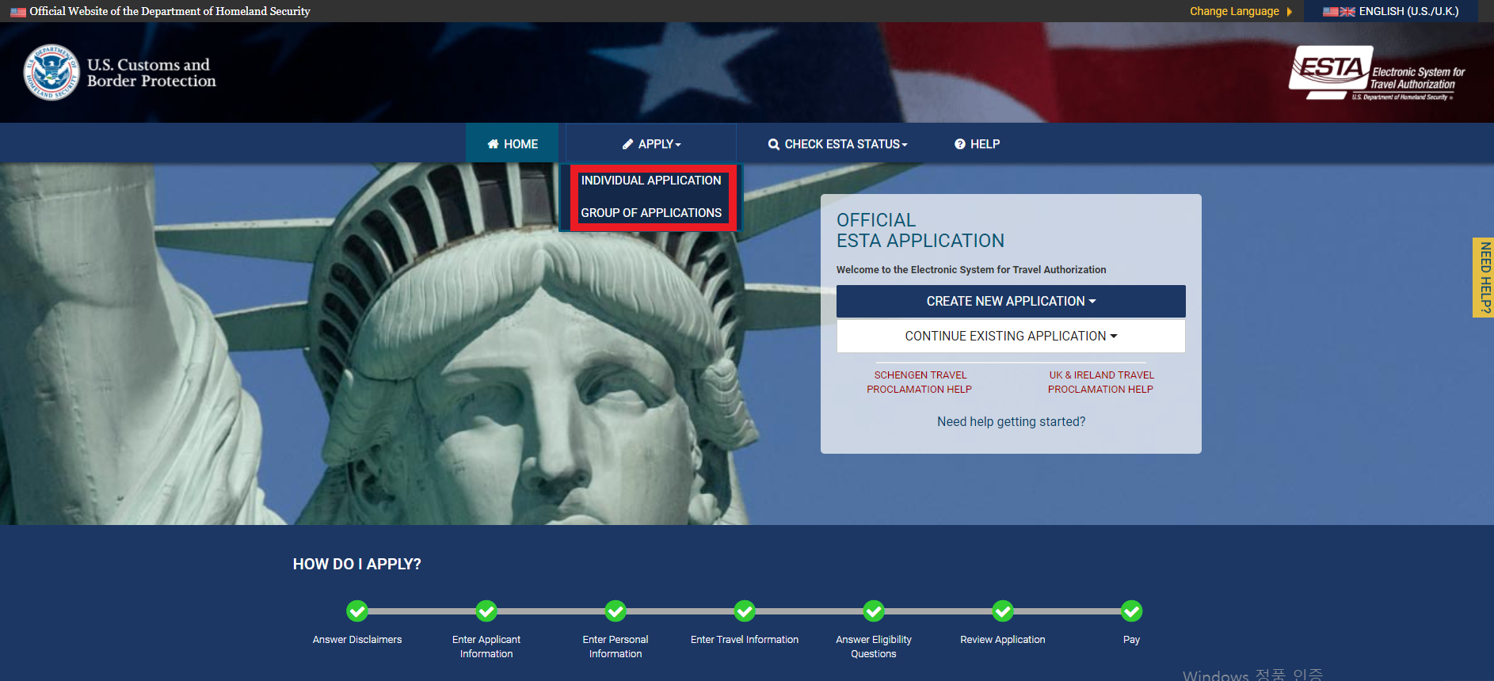
Task: Click the green check above Answer Disclaimers
Action: (357, 611)
